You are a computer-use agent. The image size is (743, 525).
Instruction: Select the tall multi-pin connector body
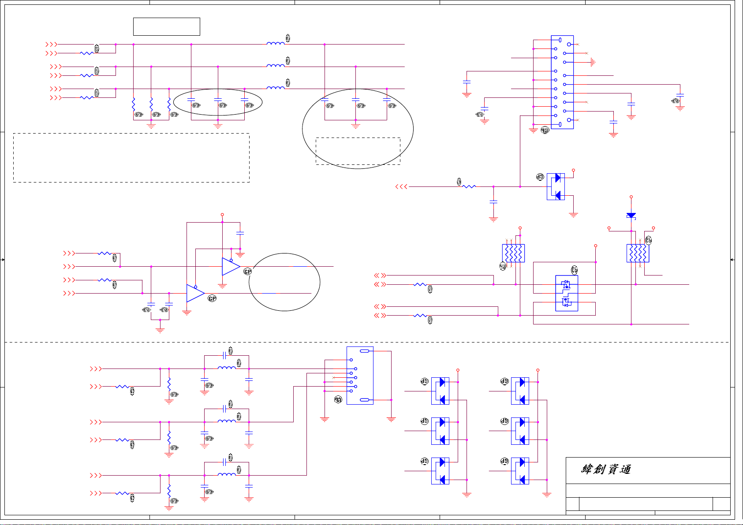click(x=562, y=82)
